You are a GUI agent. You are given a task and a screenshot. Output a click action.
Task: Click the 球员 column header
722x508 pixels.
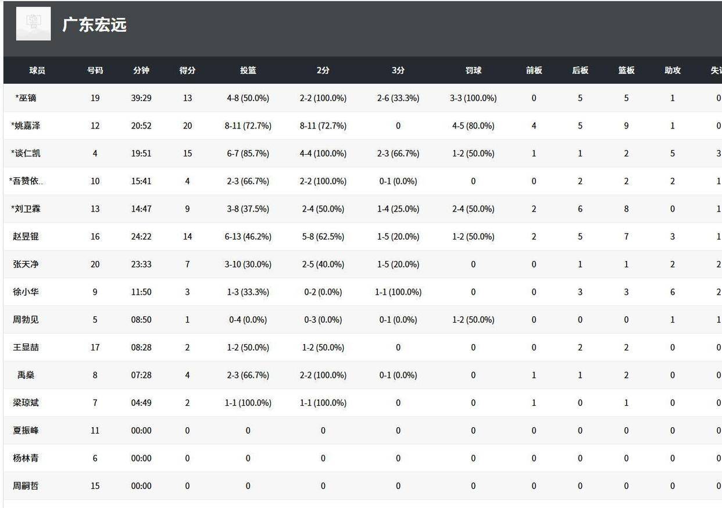point(37,70)
